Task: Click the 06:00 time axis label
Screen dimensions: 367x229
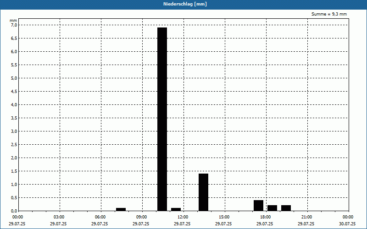Action: [x=101, y=217]
